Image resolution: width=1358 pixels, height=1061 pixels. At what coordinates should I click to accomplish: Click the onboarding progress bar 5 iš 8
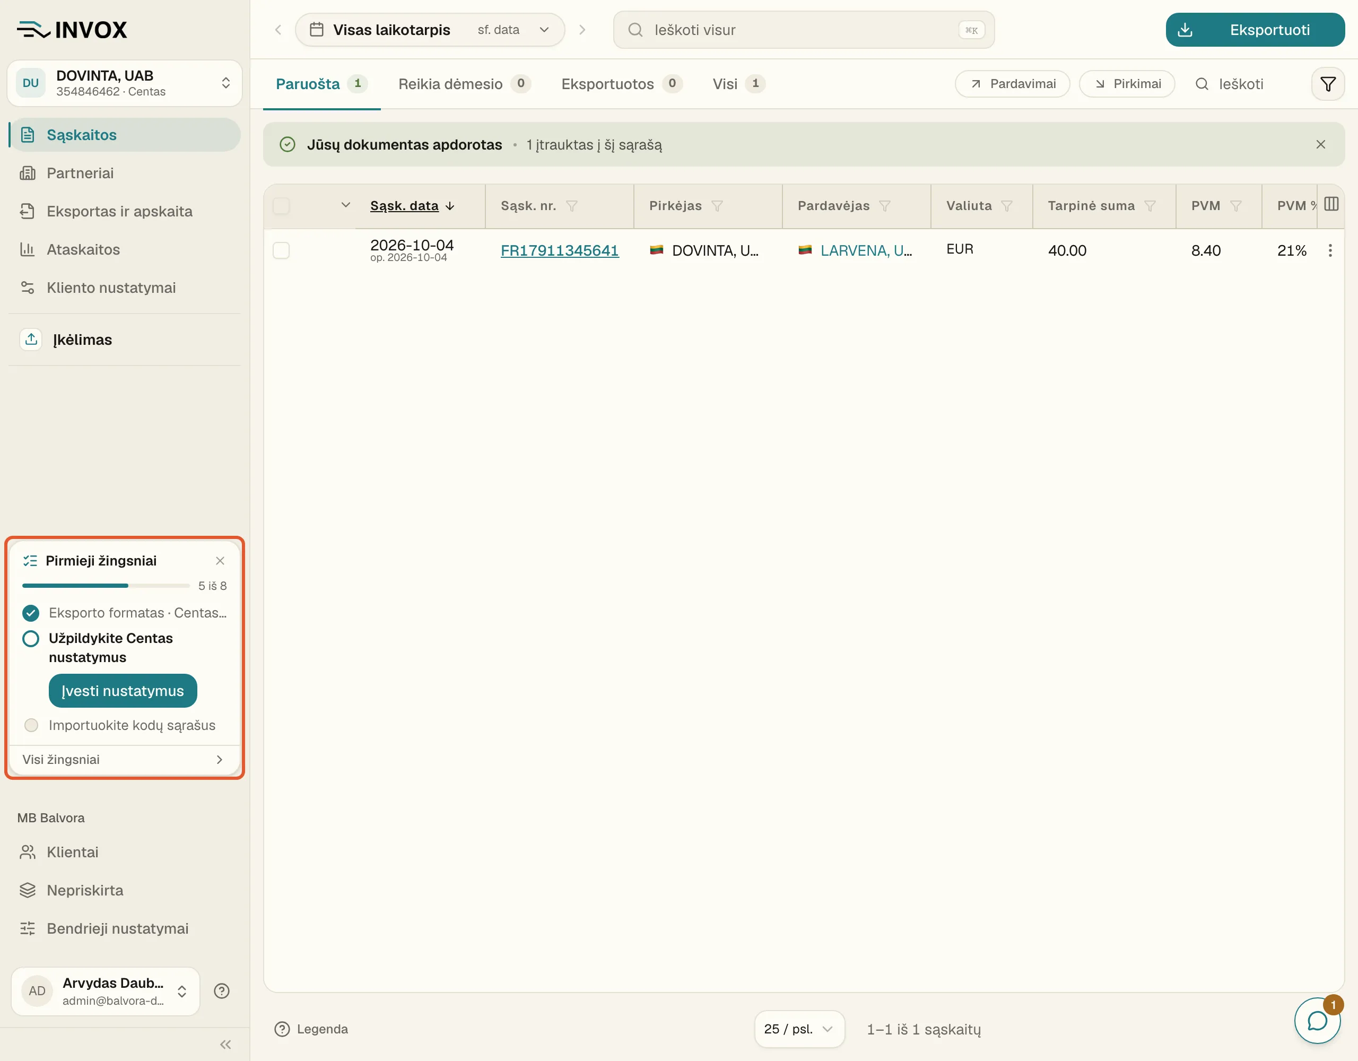106,586
